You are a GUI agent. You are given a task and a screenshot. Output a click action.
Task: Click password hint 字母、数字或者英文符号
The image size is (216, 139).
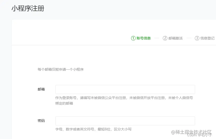tap(94, 129)
